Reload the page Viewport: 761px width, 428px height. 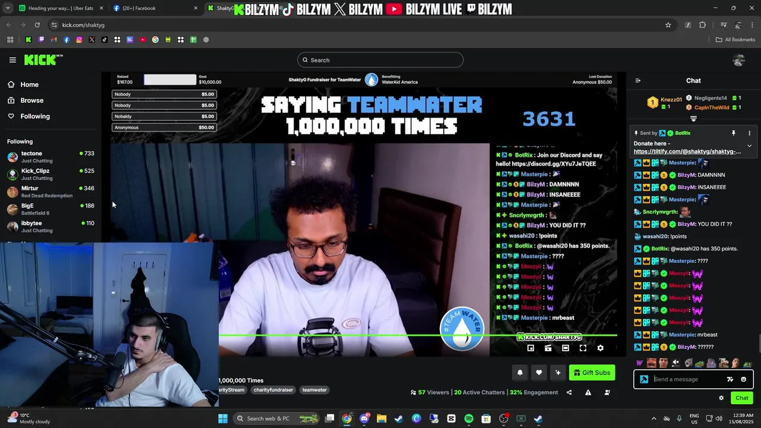point(37,25)
